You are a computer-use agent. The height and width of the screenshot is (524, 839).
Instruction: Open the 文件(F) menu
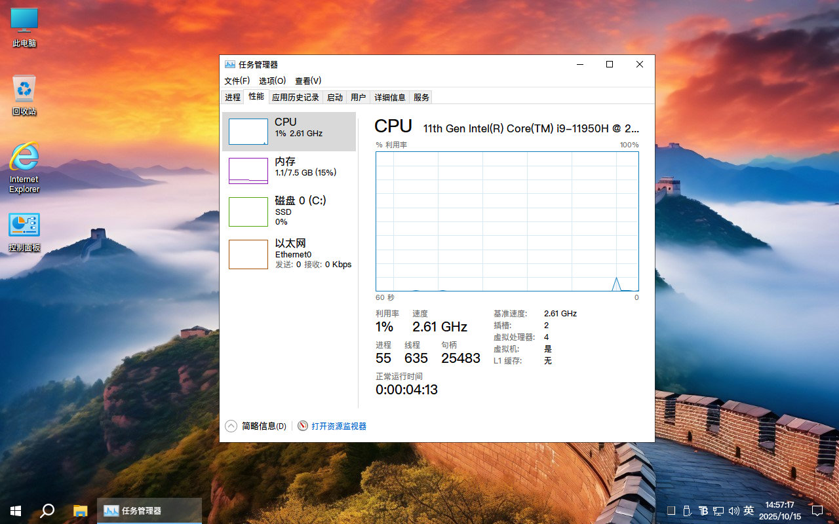pyautogui.click(x=237, y=81)
